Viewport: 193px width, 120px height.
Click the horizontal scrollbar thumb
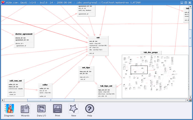click(x=50, y=100)
